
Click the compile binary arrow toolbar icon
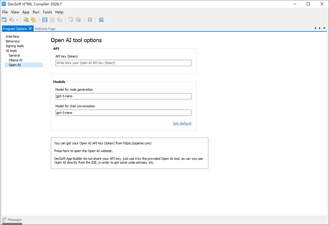pyautogui.click(x=90, y=20)
